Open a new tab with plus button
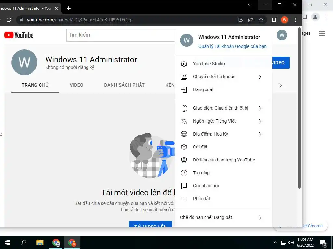 tap(68, 8)
